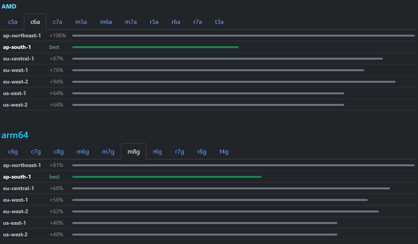
Task: Select the t3a tab
Action: [x=219, y=22]
